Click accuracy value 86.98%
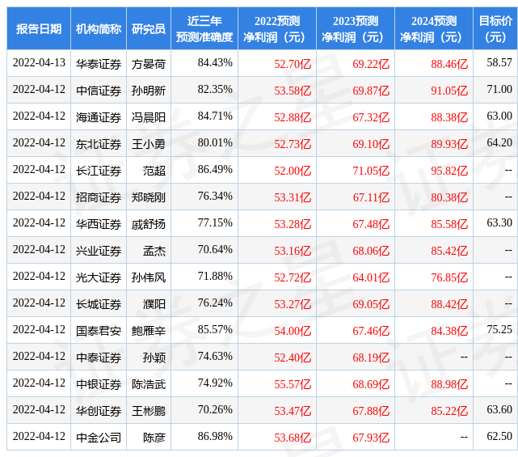Screen dimensions: 518x457 click(215, 437)
